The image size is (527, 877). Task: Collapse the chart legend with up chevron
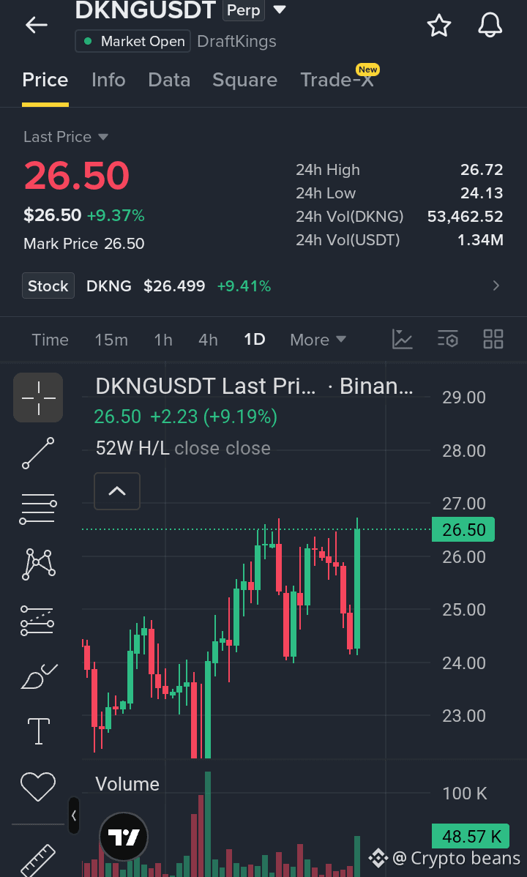(x=117, y=491)
